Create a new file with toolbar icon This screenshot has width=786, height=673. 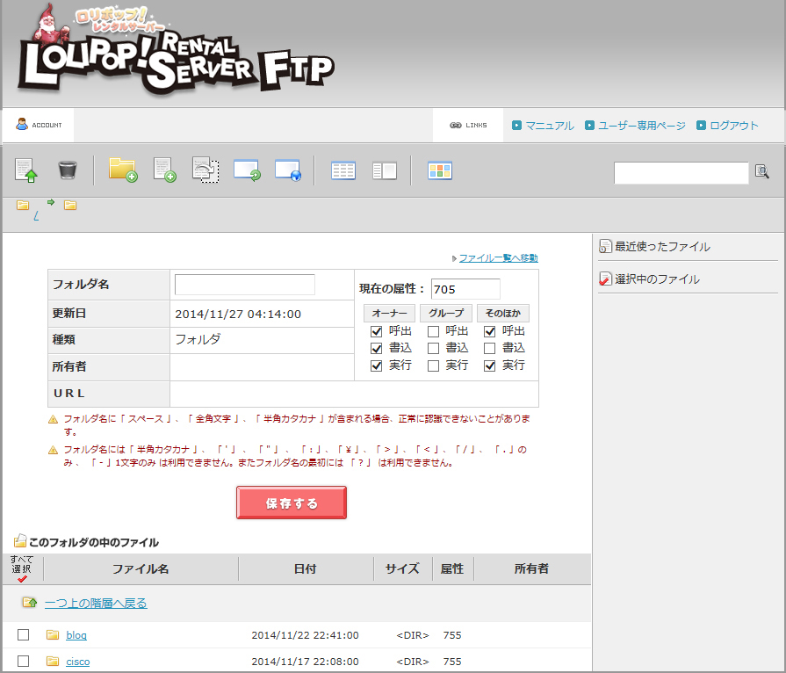164,170
